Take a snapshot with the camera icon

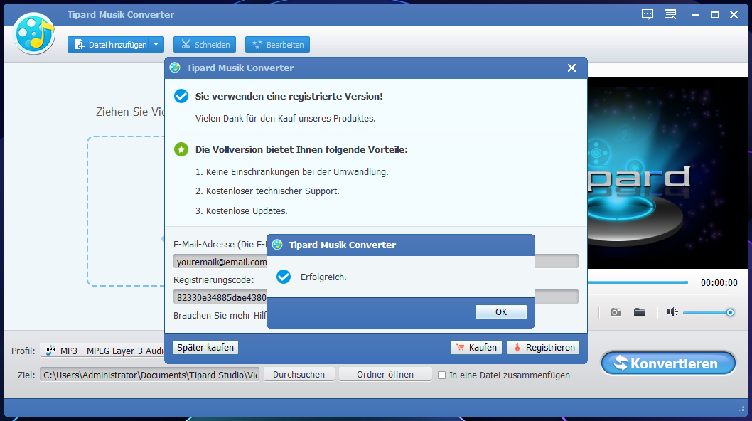coord(616,312)
